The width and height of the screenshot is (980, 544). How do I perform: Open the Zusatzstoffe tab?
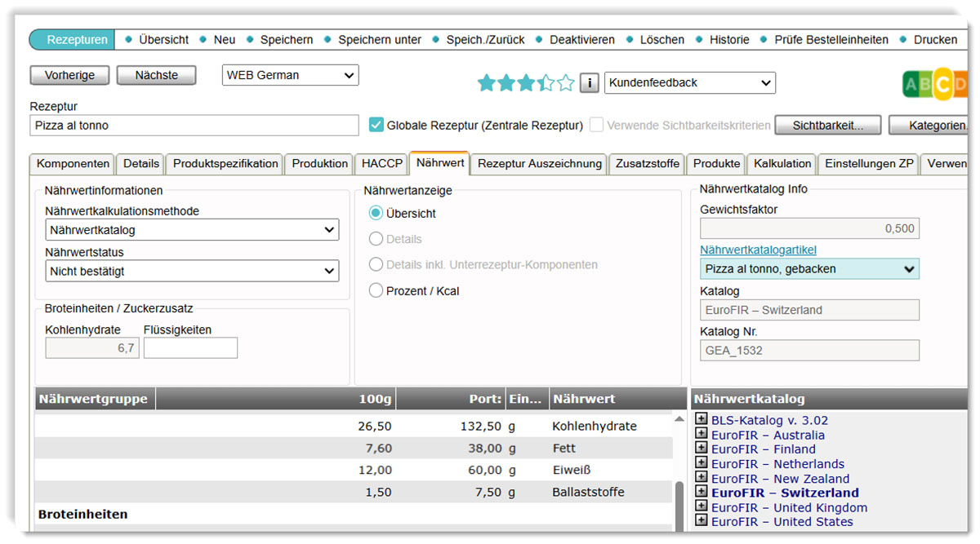pyautogui.click(x=648, y=163)
